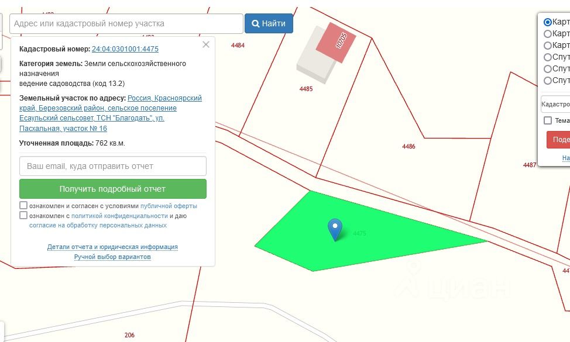This screenshot has height=342, width=570.
Task: Open the parcel address link
Action: (x=111, y=113)
